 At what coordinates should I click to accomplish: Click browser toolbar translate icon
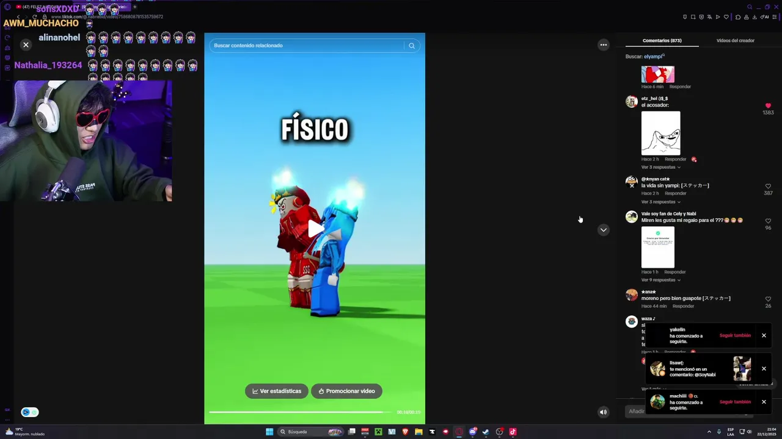click(709, 17)
